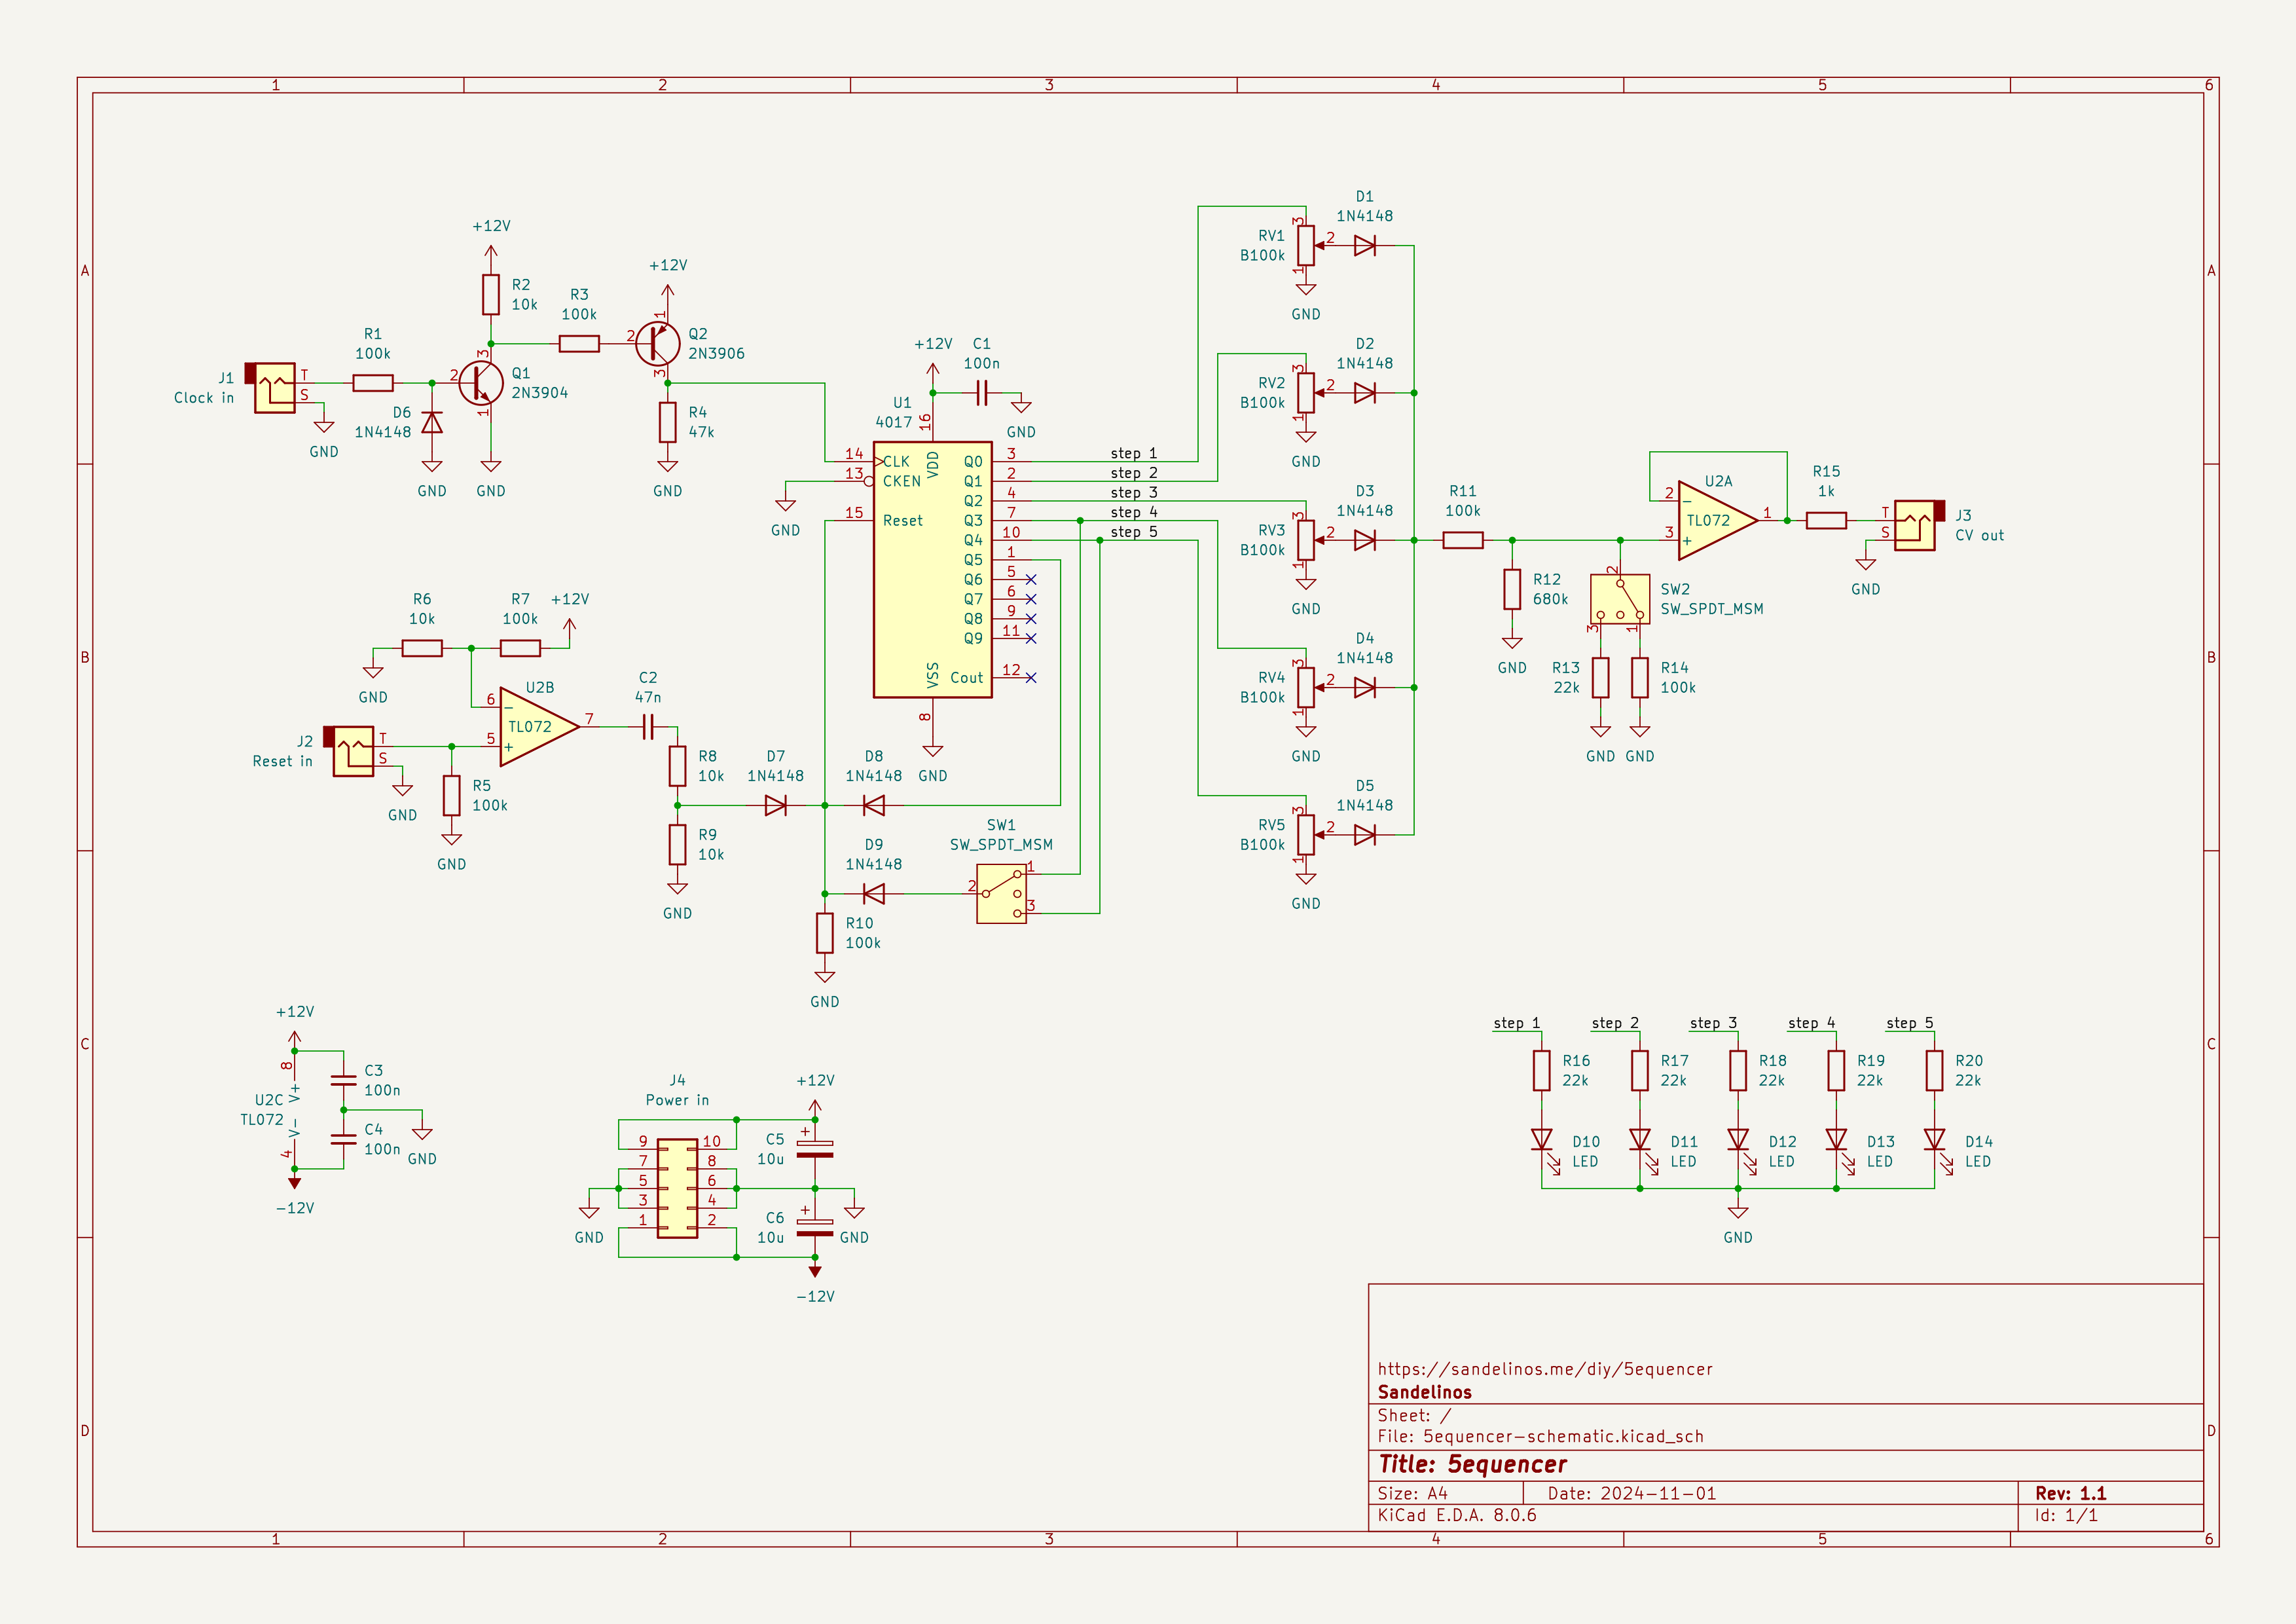Select the U2A TL072 op-amp triangle
2296x1624 pixels.
tap(1717, 520)
